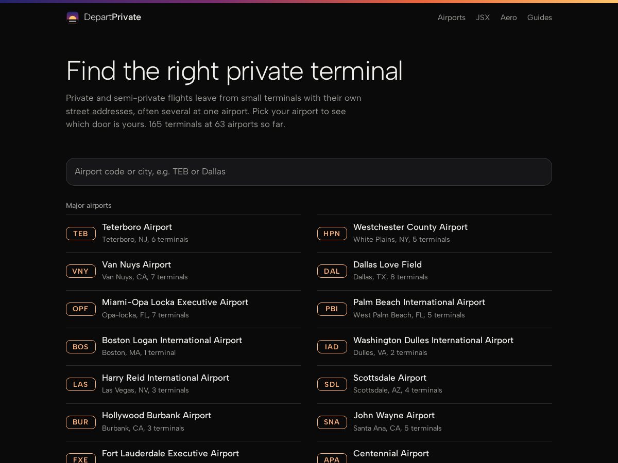Click "Van Nuys, CA, 7 terminals" text
The height and width of the screenshot is (463, 618).
click(145, 277)
